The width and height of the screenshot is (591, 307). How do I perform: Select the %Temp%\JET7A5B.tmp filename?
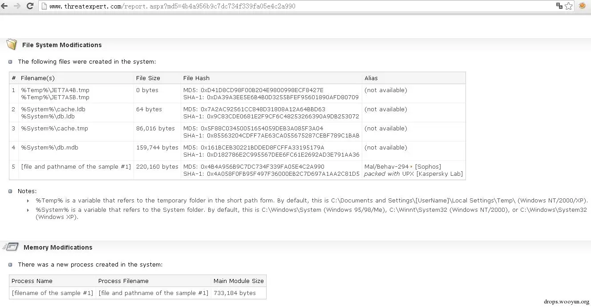[55, 97]
